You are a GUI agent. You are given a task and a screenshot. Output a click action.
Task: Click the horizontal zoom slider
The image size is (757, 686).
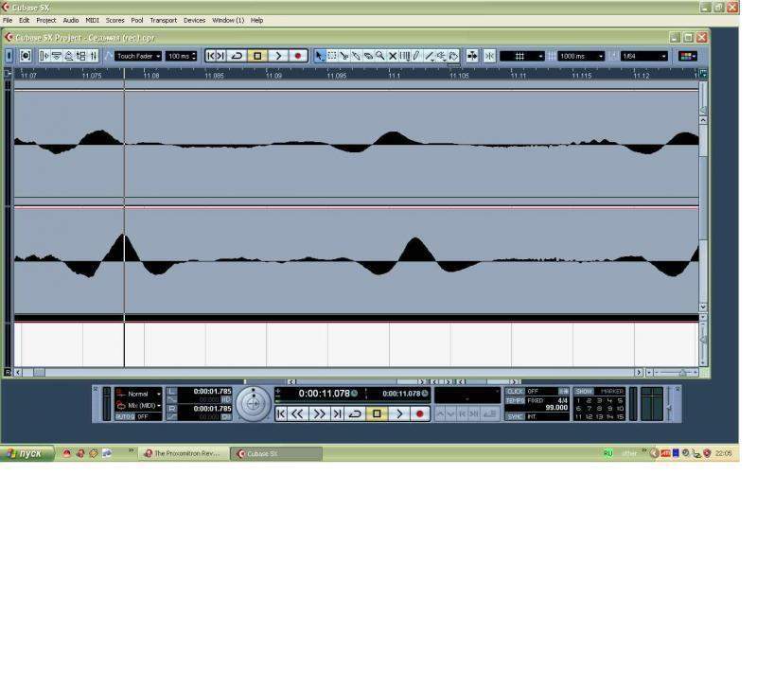[x=676, y=373]
